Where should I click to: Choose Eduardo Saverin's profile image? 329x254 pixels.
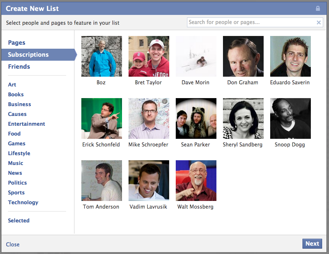(x=290, y=56)
